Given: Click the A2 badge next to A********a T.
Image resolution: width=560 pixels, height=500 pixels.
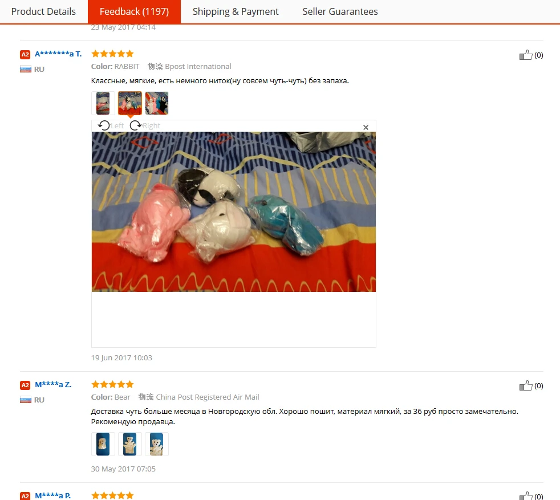Looking at the screenshot, I should click(x=25, y=54).
